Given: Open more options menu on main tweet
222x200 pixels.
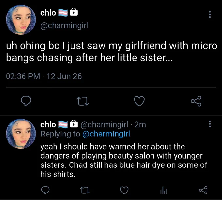Looking at the screenshot, I should point(210,14).
